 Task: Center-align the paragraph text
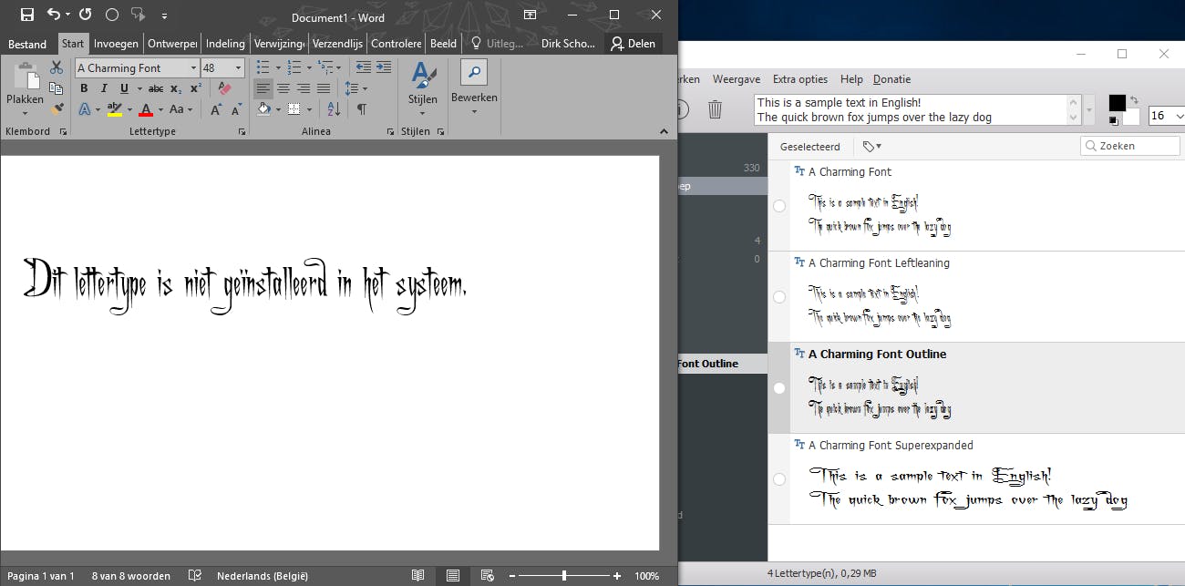tap(283, 88)
